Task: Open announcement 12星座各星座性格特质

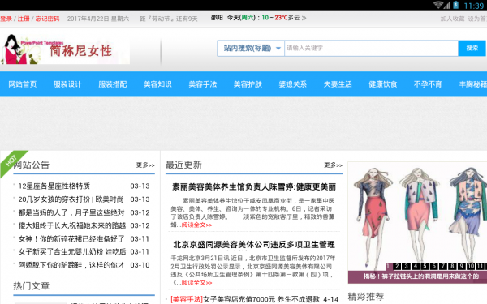Action: [x=54, y=186]
